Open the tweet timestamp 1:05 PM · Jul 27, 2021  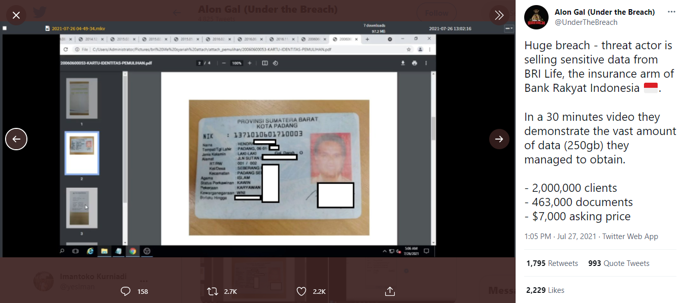pos(561,237)
